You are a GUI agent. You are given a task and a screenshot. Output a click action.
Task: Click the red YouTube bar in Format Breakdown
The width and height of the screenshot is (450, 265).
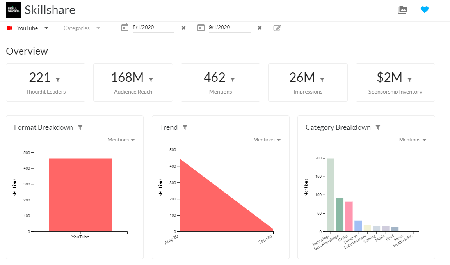coord(80,195)
